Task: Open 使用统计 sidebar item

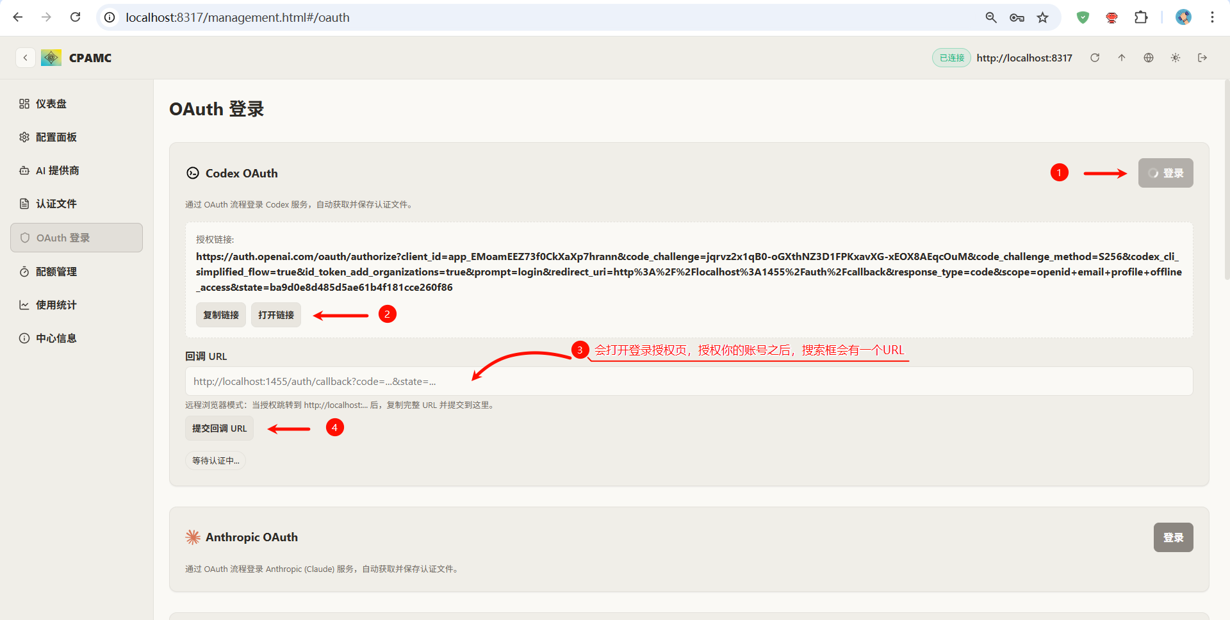Action: click(76, 305)
